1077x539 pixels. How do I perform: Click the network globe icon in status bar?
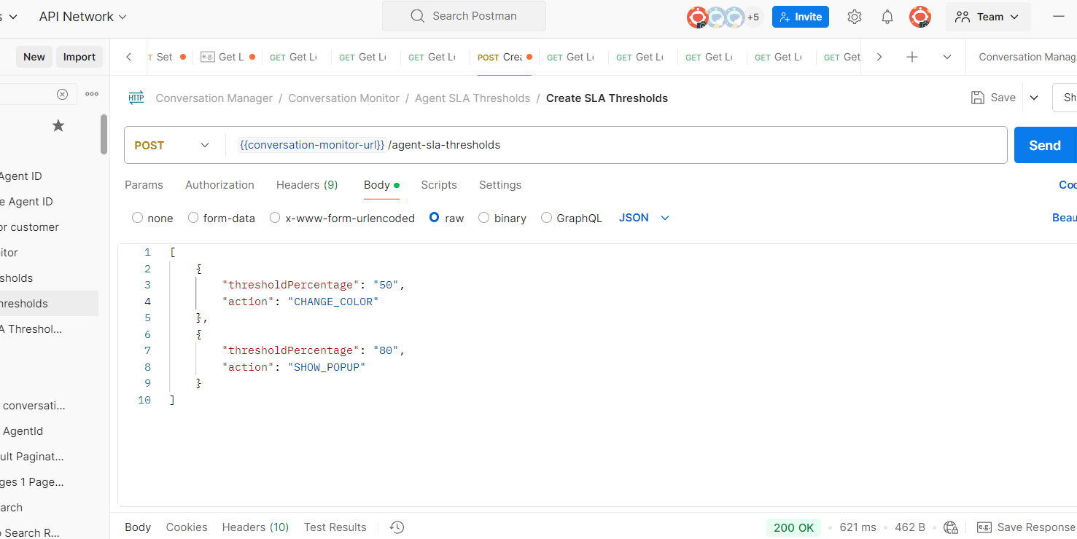951,527
